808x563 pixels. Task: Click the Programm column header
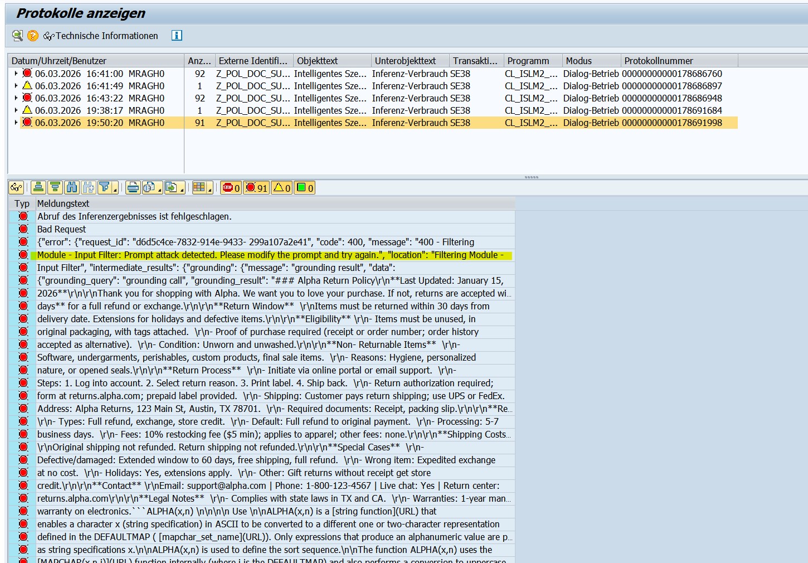click(x=532, y=61)
